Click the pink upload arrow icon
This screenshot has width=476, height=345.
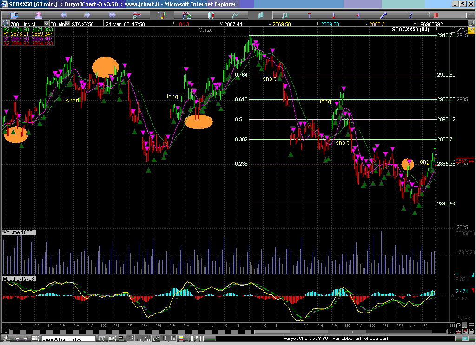point(40,15)
